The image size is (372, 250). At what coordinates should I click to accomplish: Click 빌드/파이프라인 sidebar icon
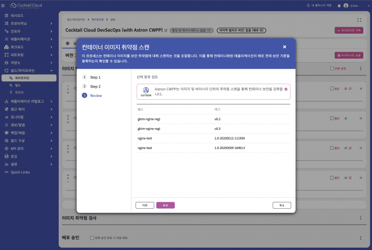pos(6,70)
